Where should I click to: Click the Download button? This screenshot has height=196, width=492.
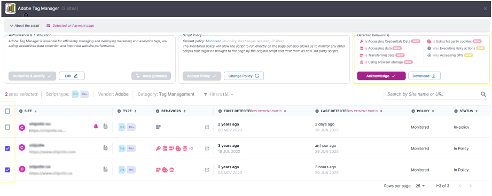coord(424,76)
